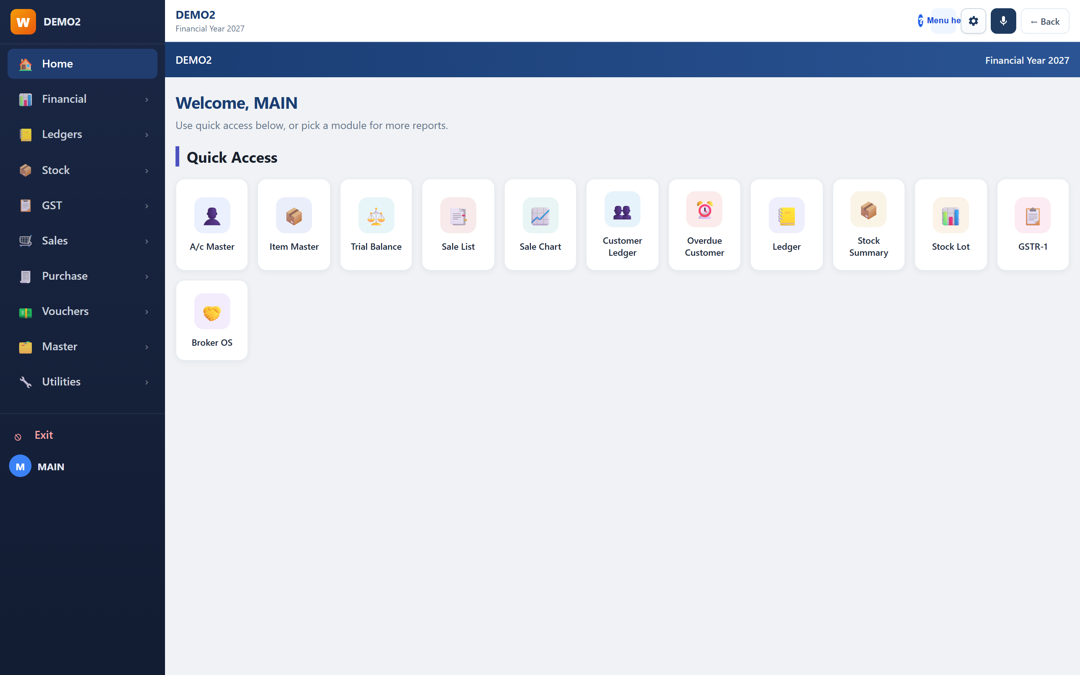The height and width of the screenshot is (675, 1080).
Task: Open the Ledger quick access card
Action: click(x=786, y=225)
